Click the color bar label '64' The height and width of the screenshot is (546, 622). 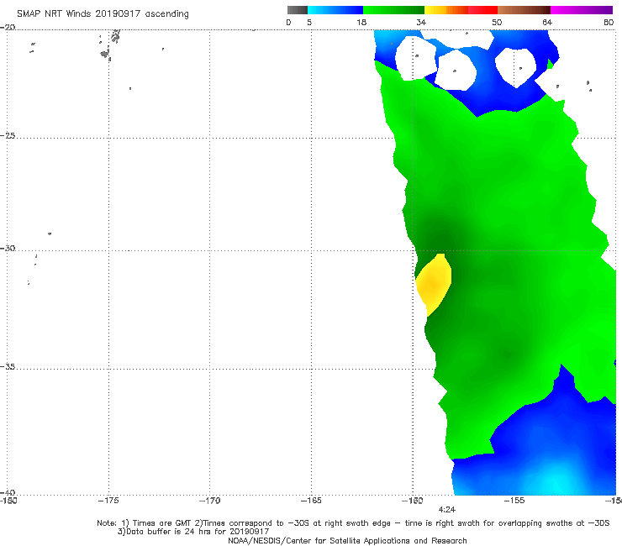547,23
